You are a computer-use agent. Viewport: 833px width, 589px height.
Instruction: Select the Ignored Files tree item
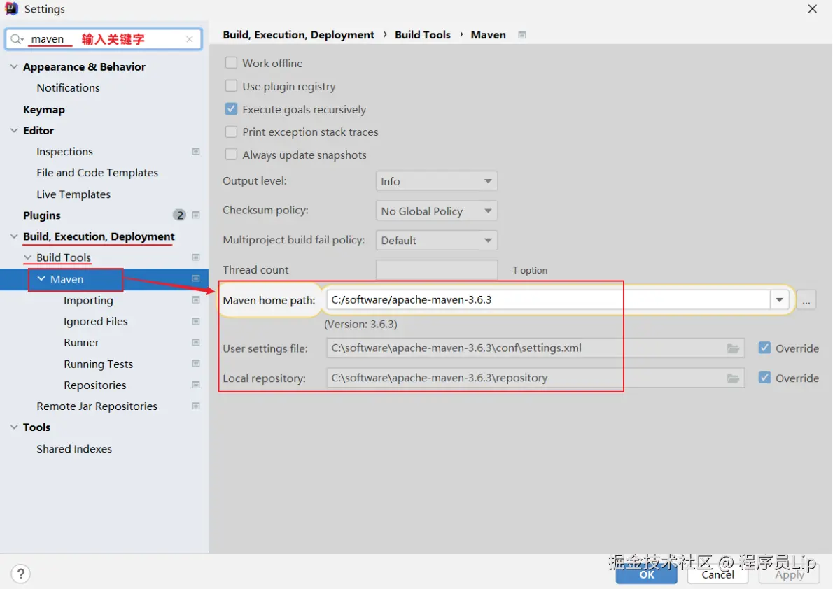tap(96, 321)
